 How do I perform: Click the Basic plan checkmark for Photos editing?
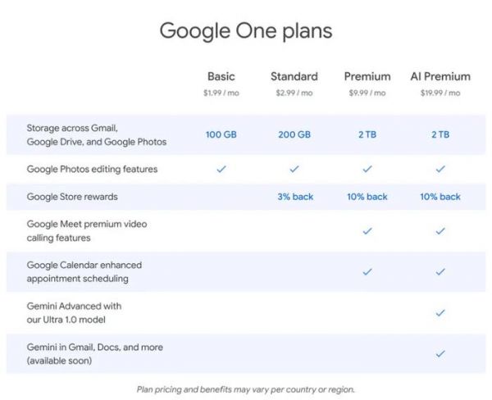221,169
